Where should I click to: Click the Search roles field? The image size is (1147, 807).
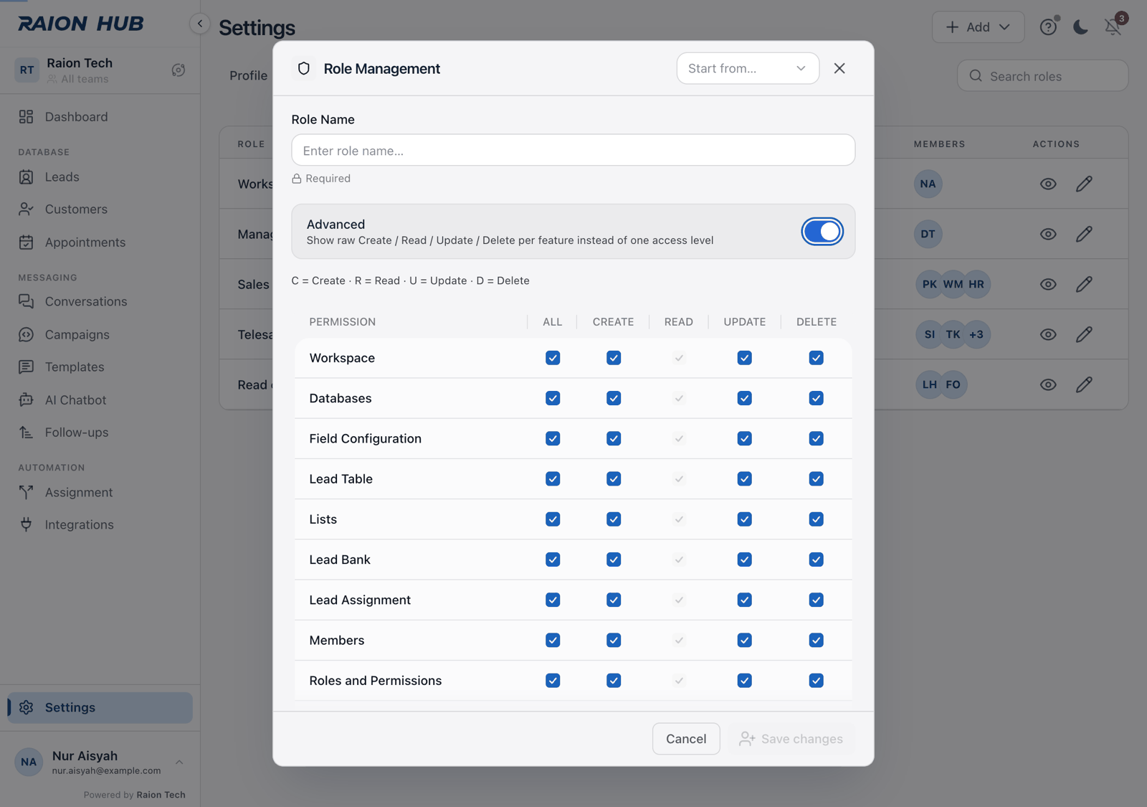coord(1042,76)
